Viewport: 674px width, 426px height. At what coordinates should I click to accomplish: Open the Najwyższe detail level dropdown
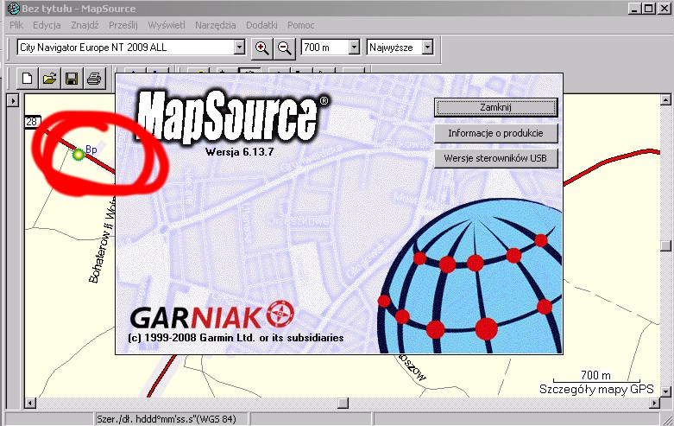coord(427,47)
